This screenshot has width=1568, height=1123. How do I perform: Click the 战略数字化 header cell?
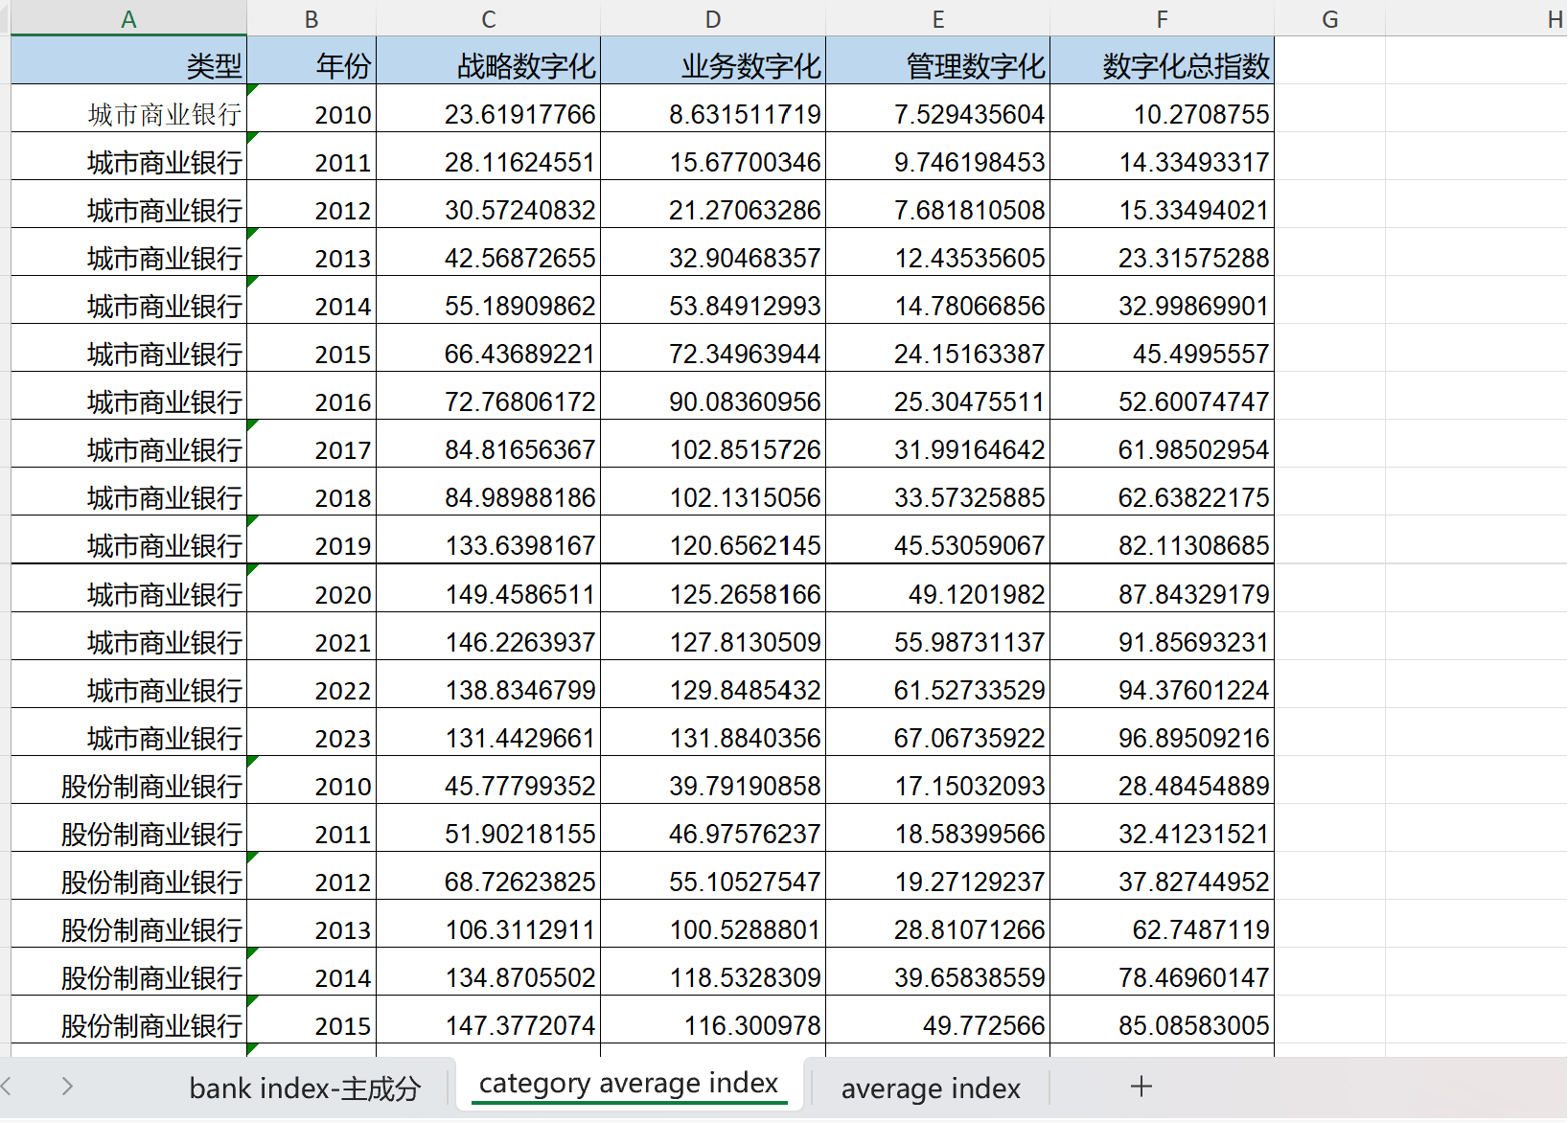(489, 61)
